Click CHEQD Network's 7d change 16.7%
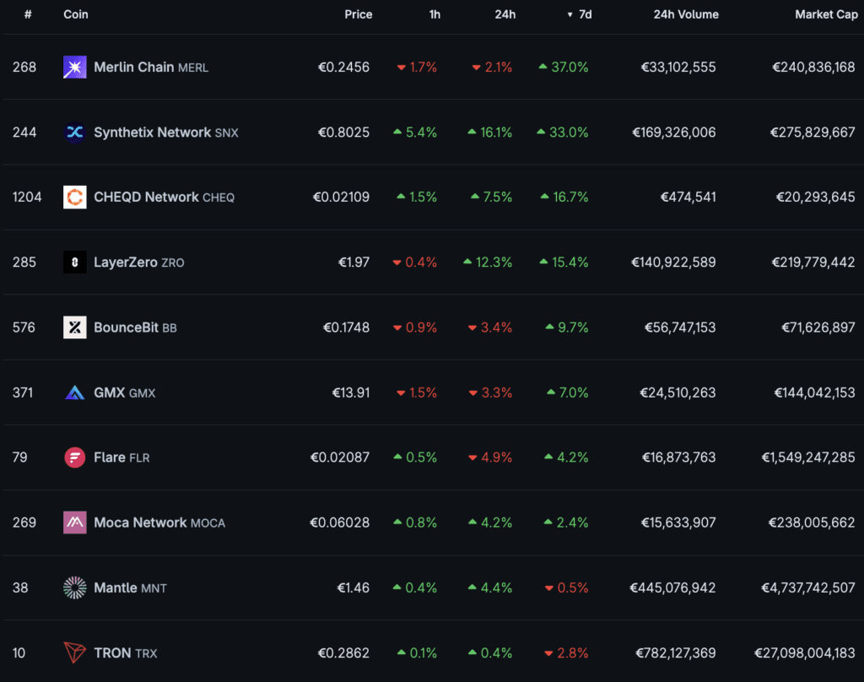The image size is (864, 682). [x=564, y=198]
